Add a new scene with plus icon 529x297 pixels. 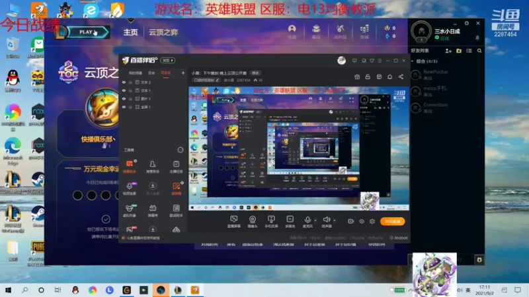183,73
